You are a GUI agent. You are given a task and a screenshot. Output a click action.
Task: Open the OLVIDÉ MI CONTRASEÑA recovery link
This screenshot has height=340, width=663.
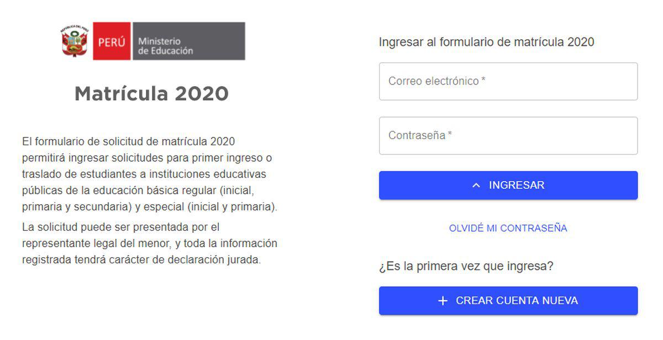pyautogui.click(x=508, y=227)
